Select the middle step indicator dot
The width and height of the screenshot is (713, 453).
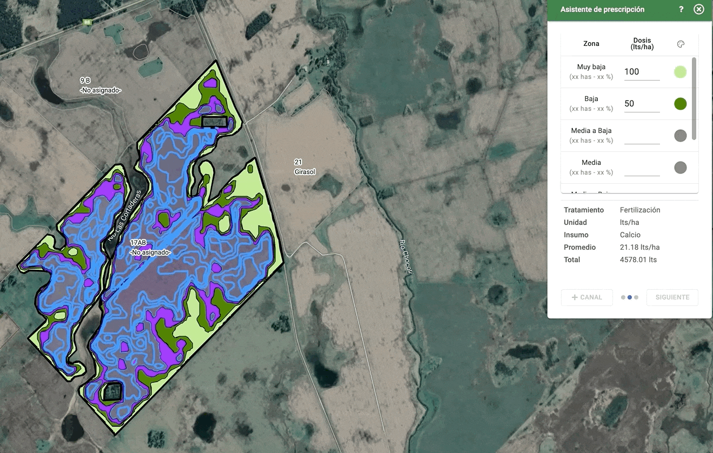(630, 297)
